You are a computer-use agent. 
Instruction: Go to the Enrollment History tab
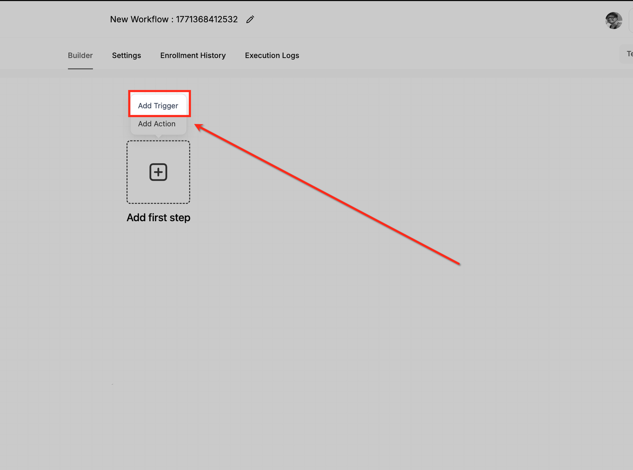(x=193, y=55)
